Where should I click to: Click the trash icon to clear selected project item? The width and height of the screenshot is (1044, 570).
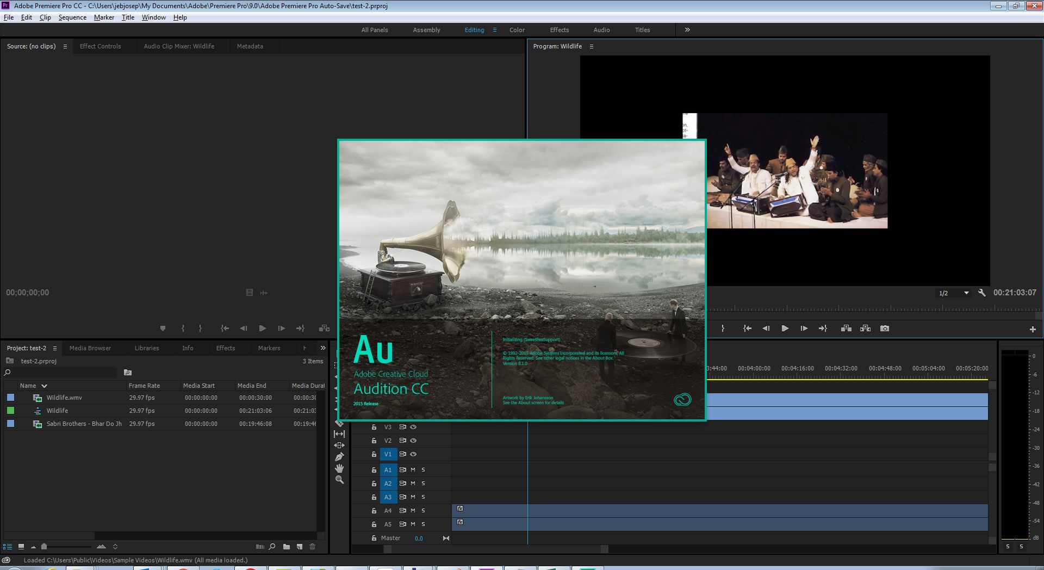pos(313,547)
